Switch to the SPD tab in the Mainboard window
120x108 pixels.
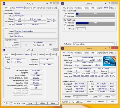[x=34, y=8]
